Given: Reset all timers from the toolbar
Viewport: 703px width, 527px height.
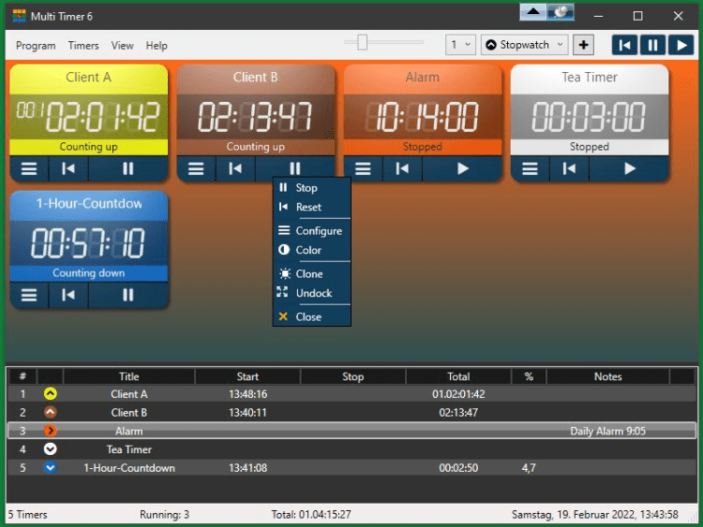Looking at the screenshot, I should (624, 45).
